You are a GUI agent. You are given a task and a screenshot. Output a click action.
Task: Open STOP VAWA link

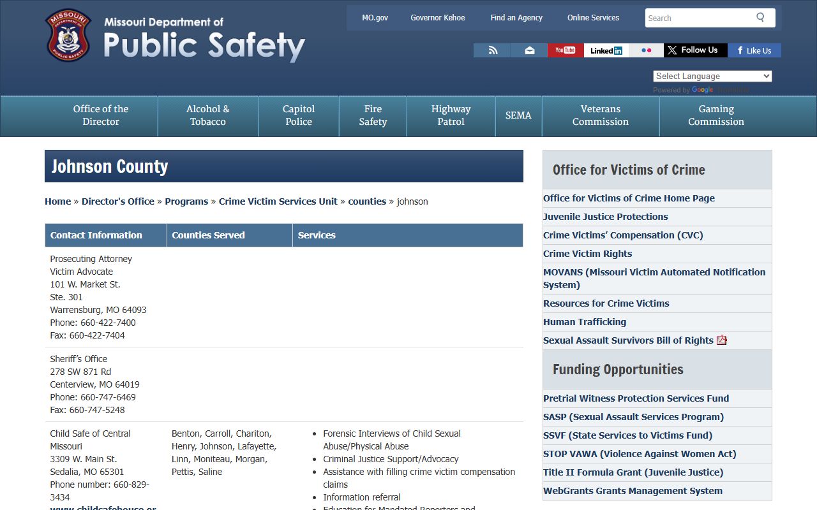640,454
